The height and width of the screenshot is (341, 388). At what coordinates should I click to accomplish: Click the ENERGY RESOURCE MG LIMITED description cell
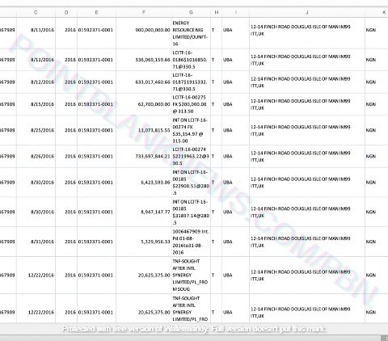pyautogui.click(x=191, y=33)
